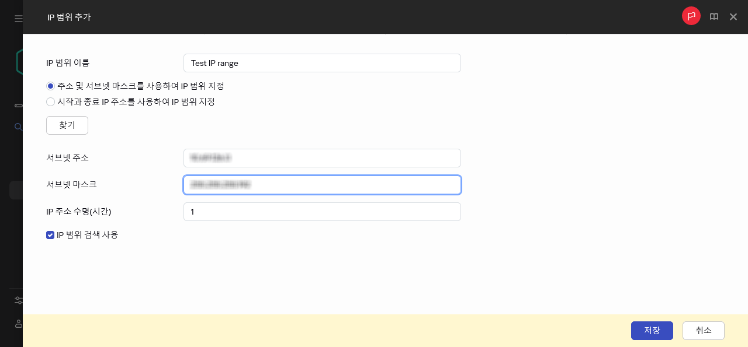
Task: Click the hexagon logo in the sidebar
Action: (x=19, y=61)
